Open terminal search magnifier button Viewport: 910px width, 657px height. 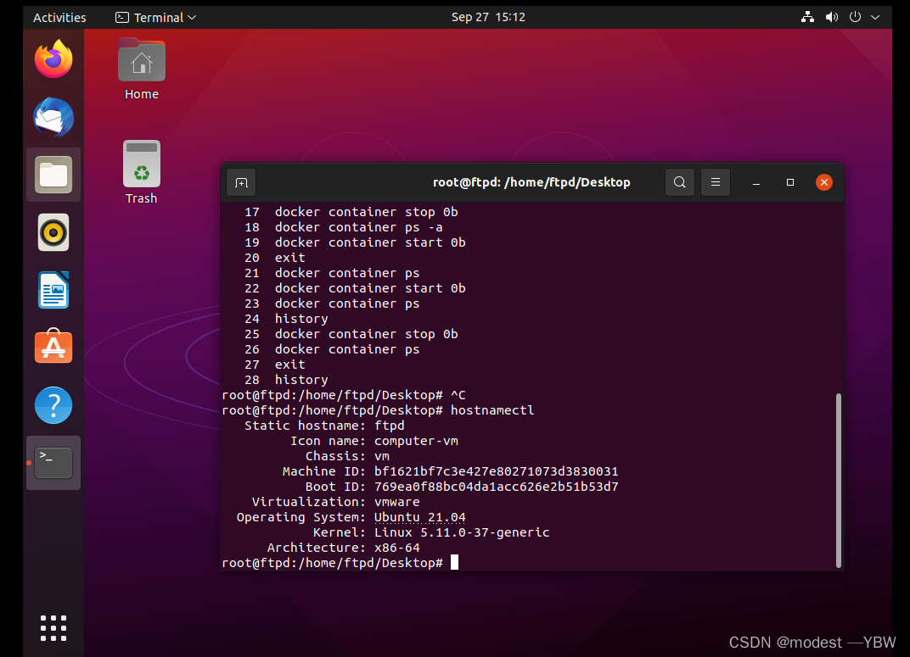[x=680, y=182]
